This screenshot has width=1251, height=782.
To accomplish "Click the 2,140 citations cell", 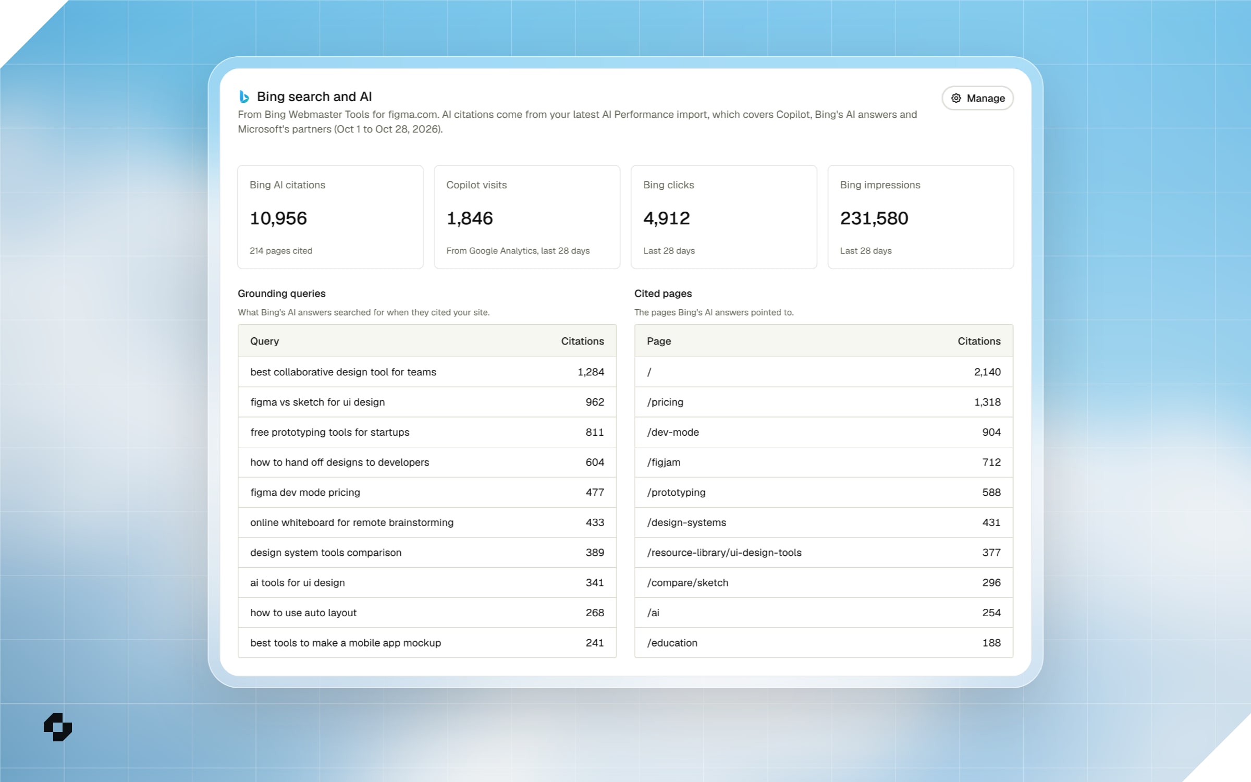I will click(987, 372).
